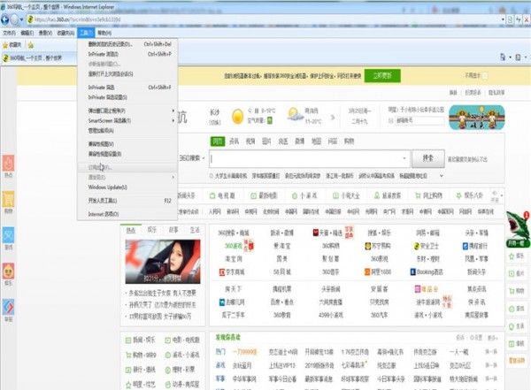
Task: Click the red hot-topics icon in left sidebar
Action: pyautogui.click(x=9, y=163)
